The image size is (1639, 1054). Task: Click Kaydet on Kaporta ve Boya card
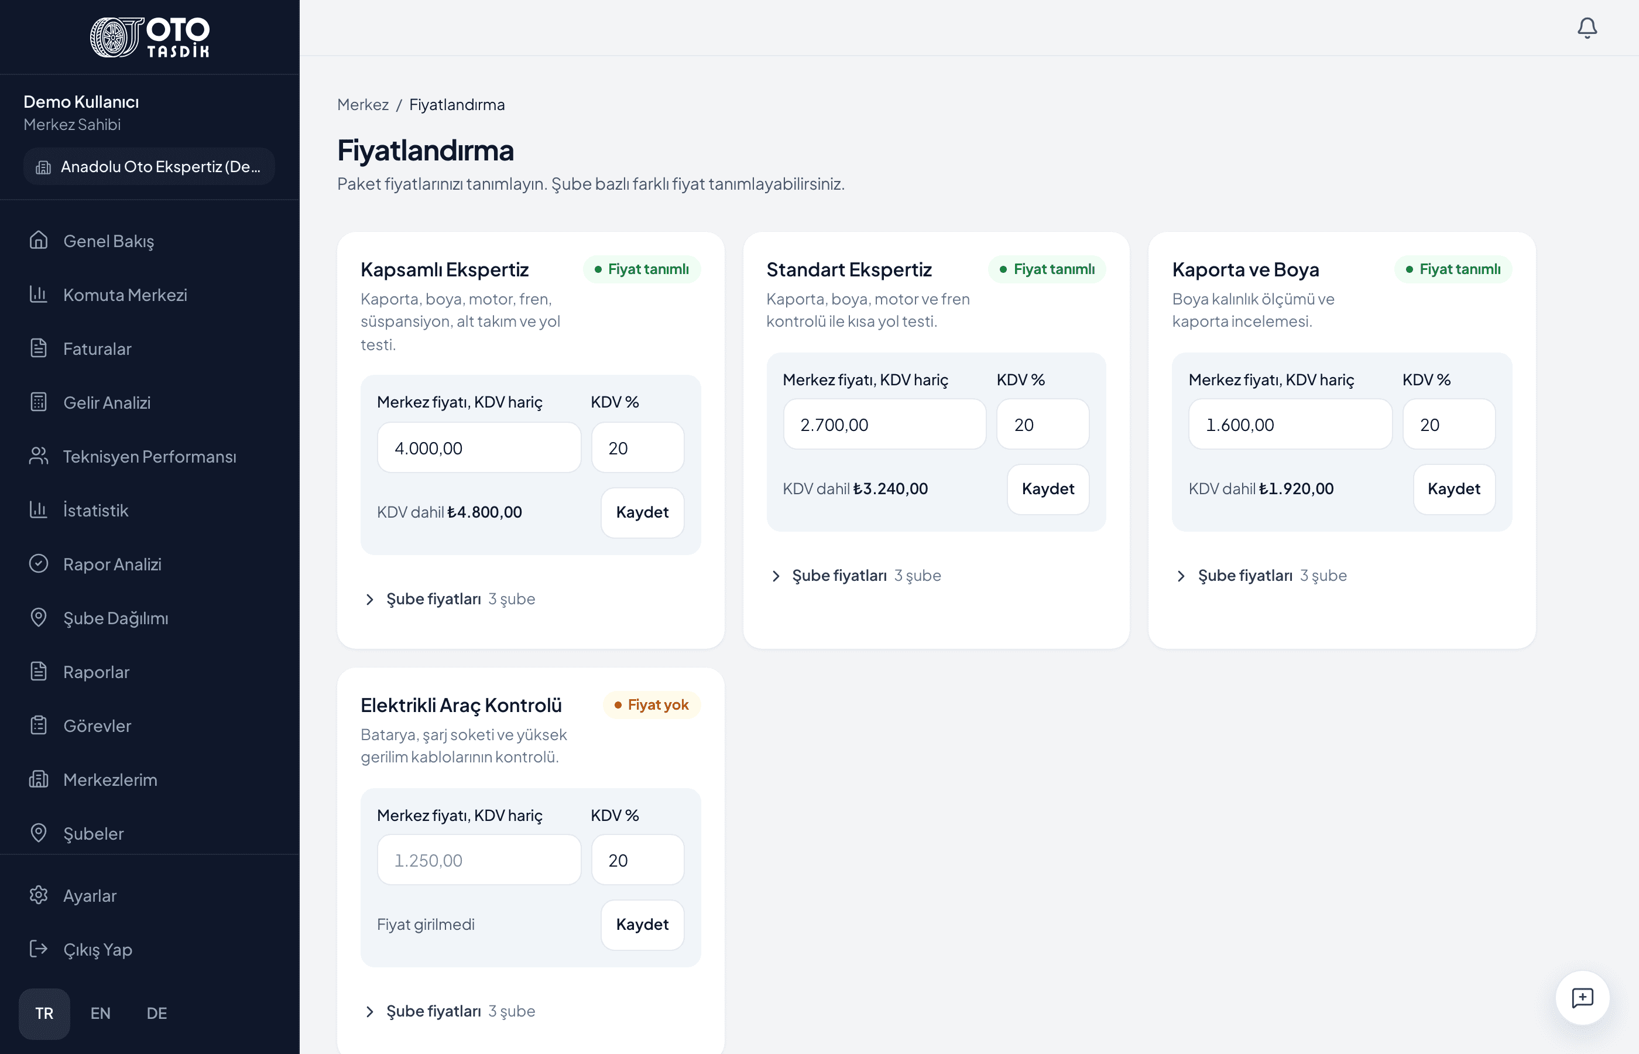[x=1453, y=489]
